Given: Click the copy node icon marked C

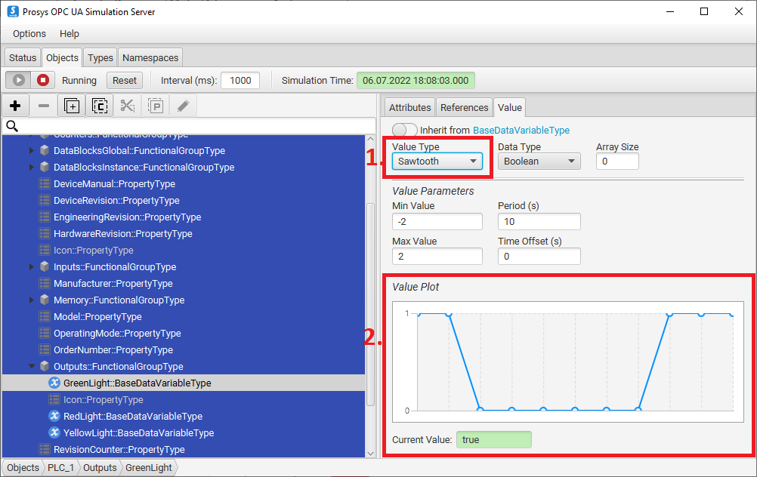Looking at the screenshot, I should 100,106.
